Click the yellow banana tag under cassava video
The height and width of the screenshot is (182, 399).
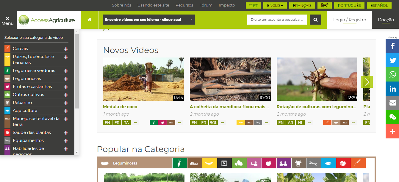(x=241, y=122)
